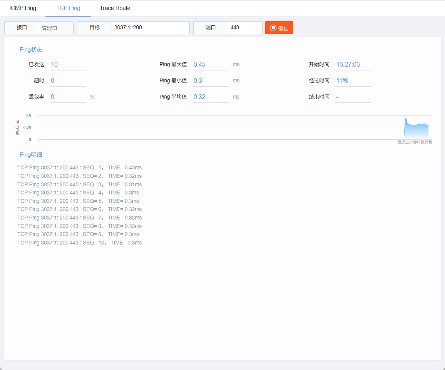Click the port input field showing 443
The image size is (445, 370).
pyautogui.click(x=245, y=28)
